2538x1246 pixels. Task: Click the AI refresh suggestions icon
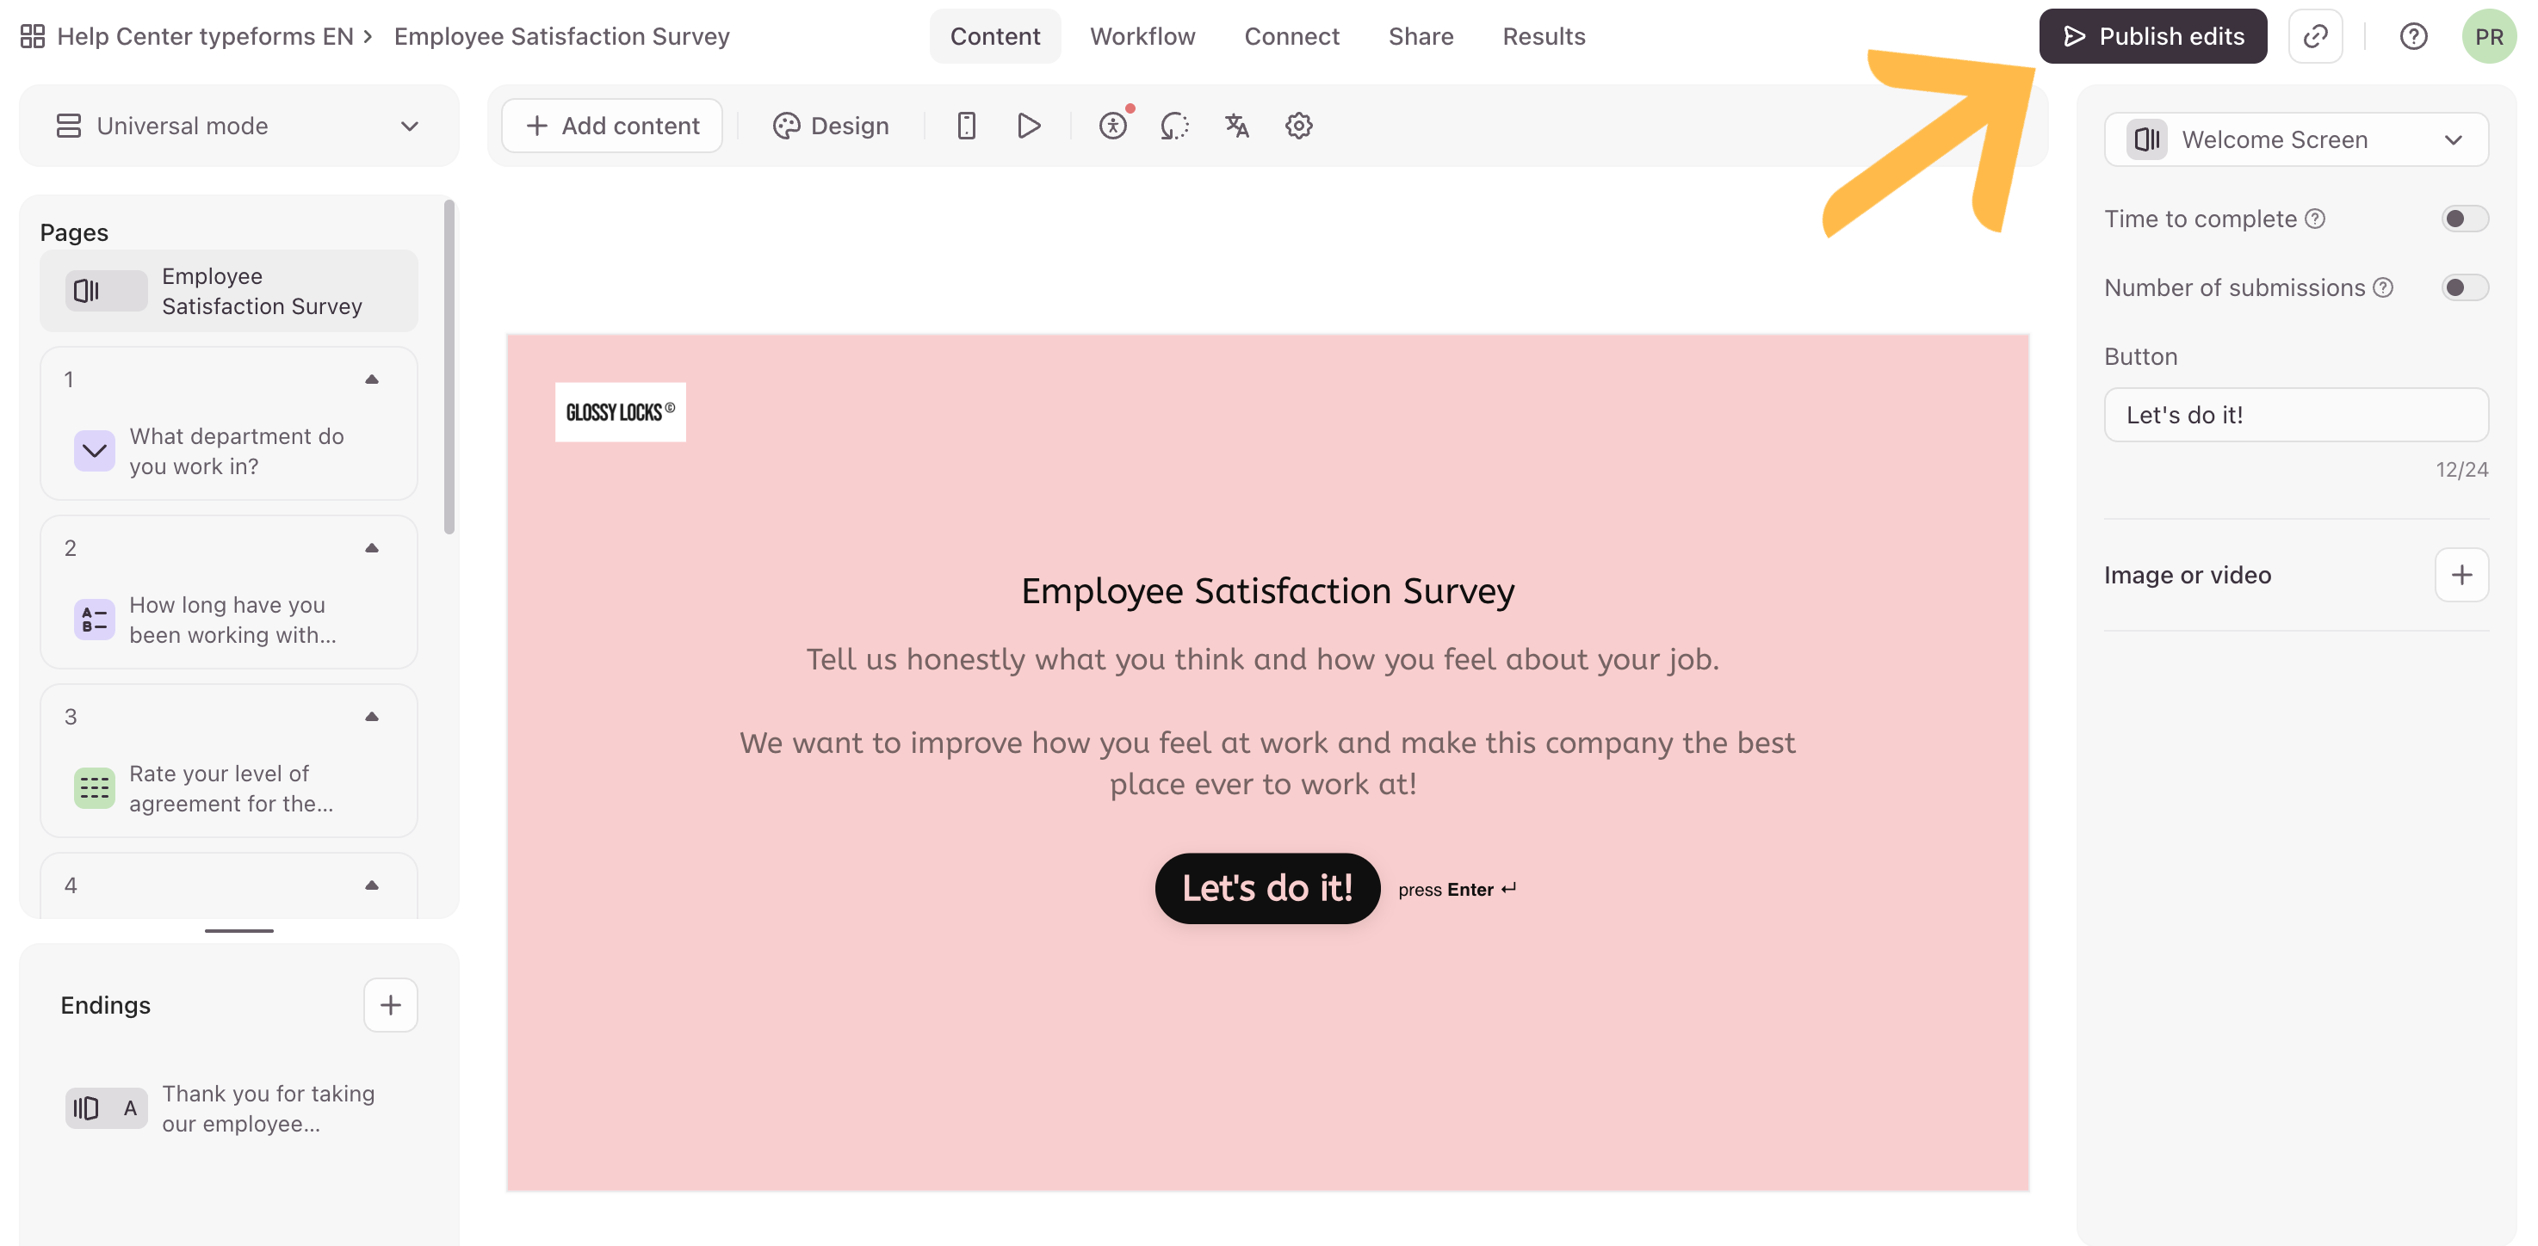coord(1174,126)
